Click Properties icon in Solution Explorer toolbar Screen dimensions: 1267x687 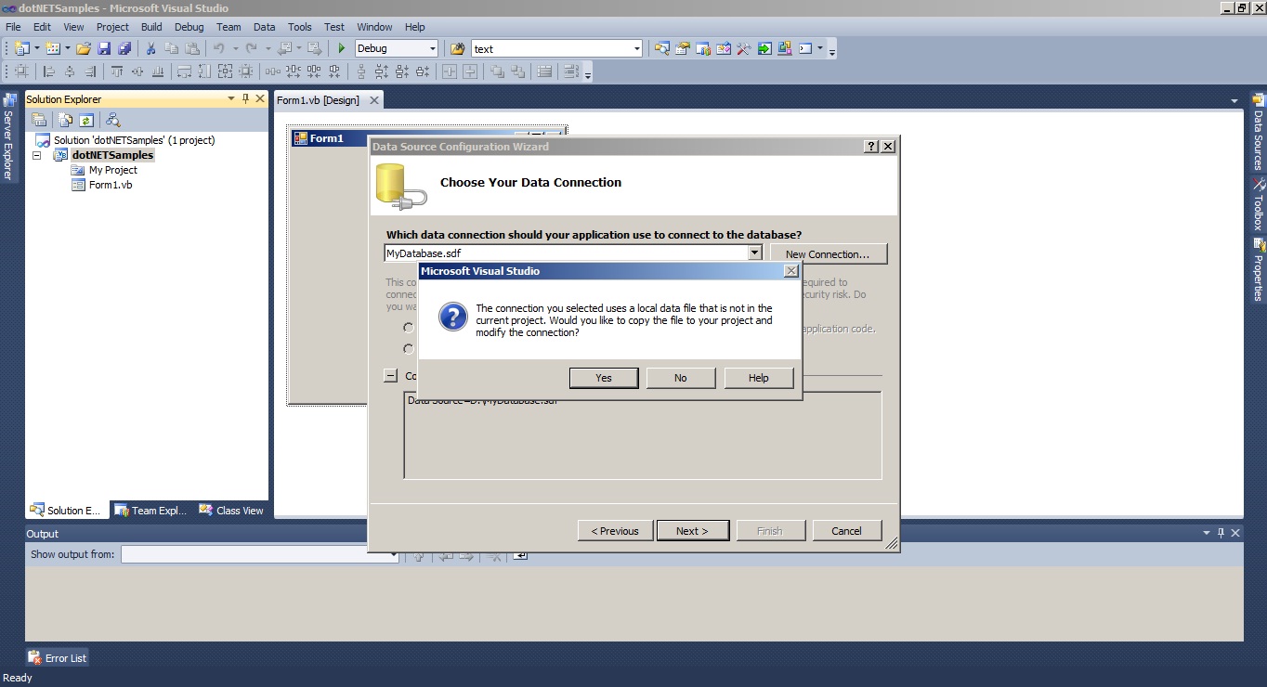tap(39, 120)
